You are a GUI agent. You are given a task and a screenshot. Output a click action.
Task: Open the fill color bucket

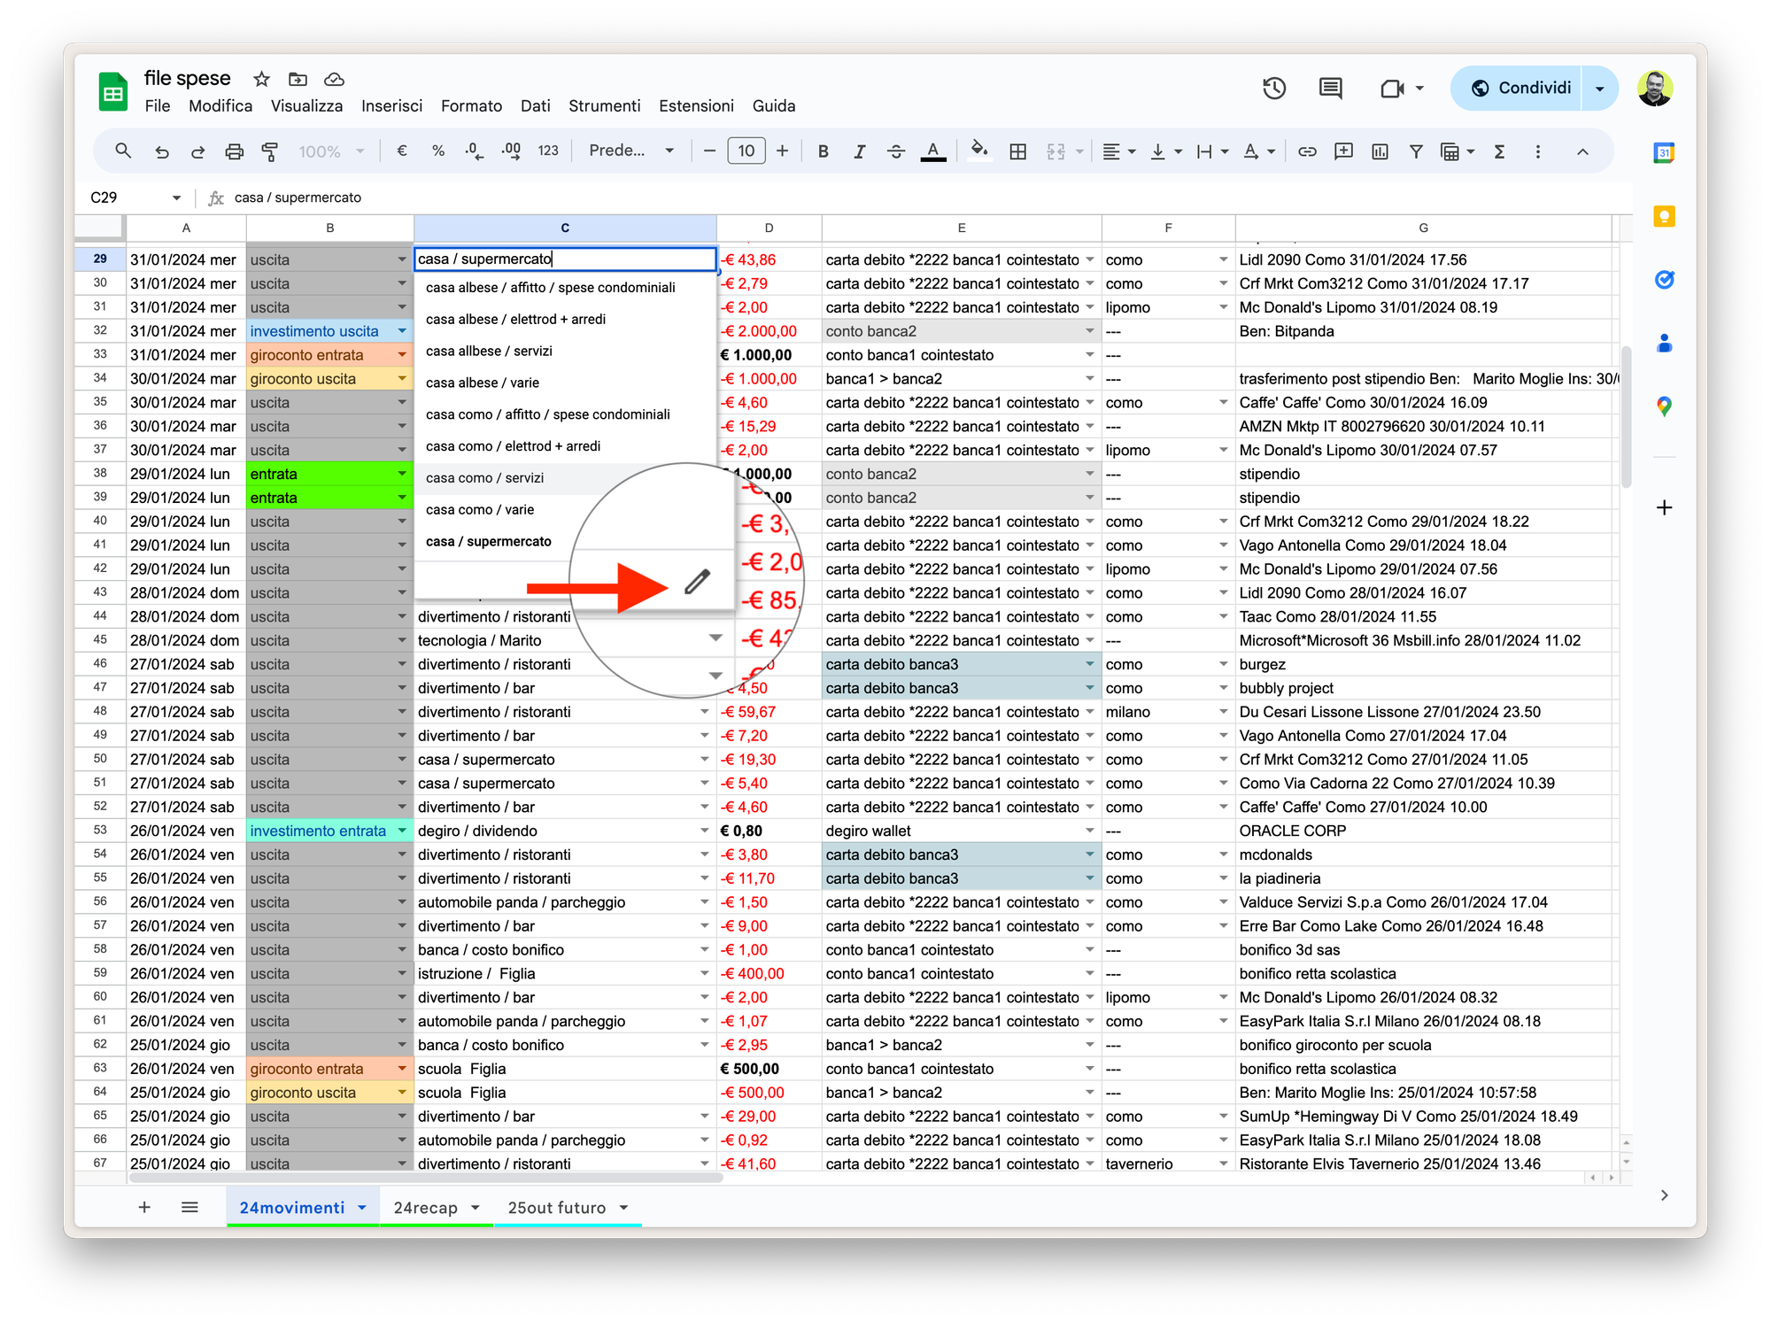[978, 150]
